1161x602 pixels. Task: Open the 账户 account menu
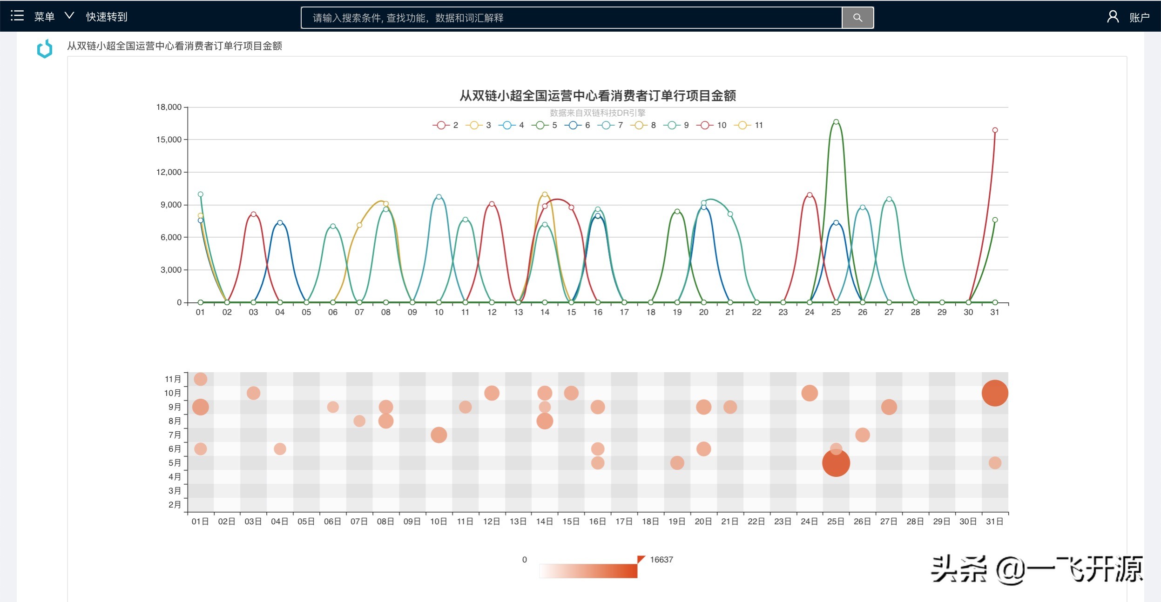(1139, 18)
